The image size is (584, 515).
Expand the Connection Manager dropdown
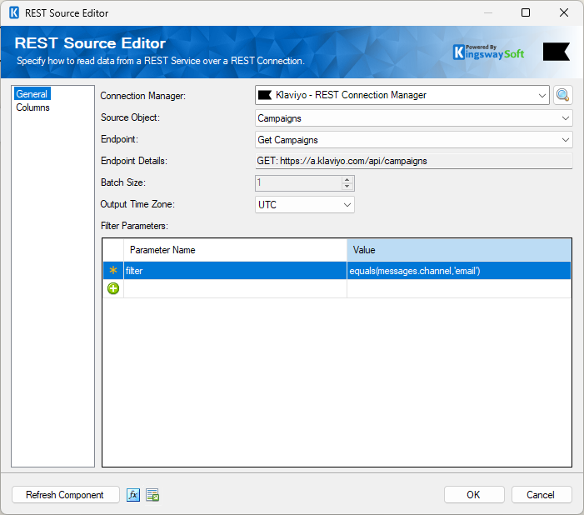pos(542,95)
